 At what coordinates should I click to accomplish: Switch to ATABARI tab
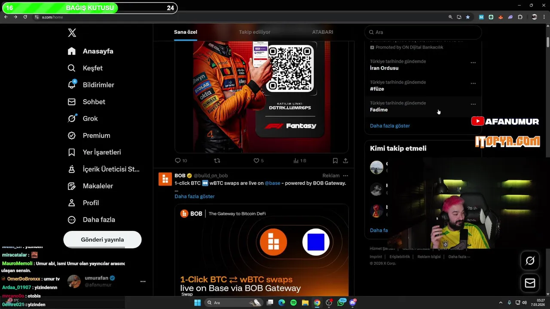click(x=323, y=32)
